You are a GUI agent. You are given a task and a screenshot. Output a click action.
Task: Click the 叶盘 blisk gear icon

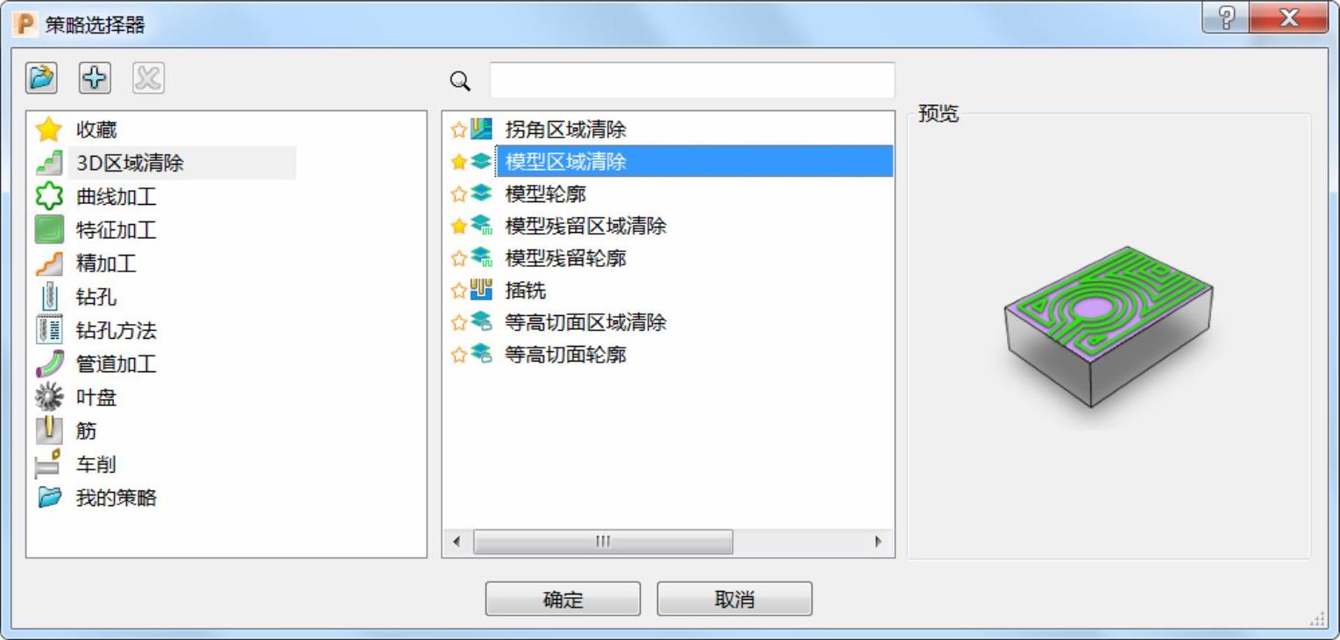[49, 397]
